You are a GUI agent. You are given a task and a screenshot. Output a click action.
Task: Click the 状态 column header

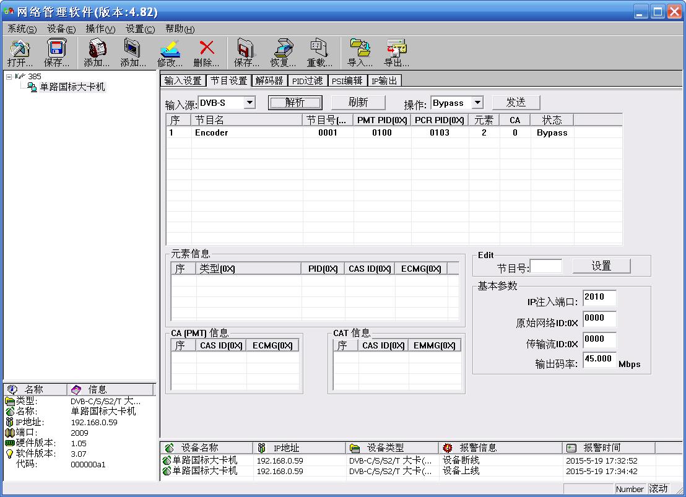[x=552, y=120]
